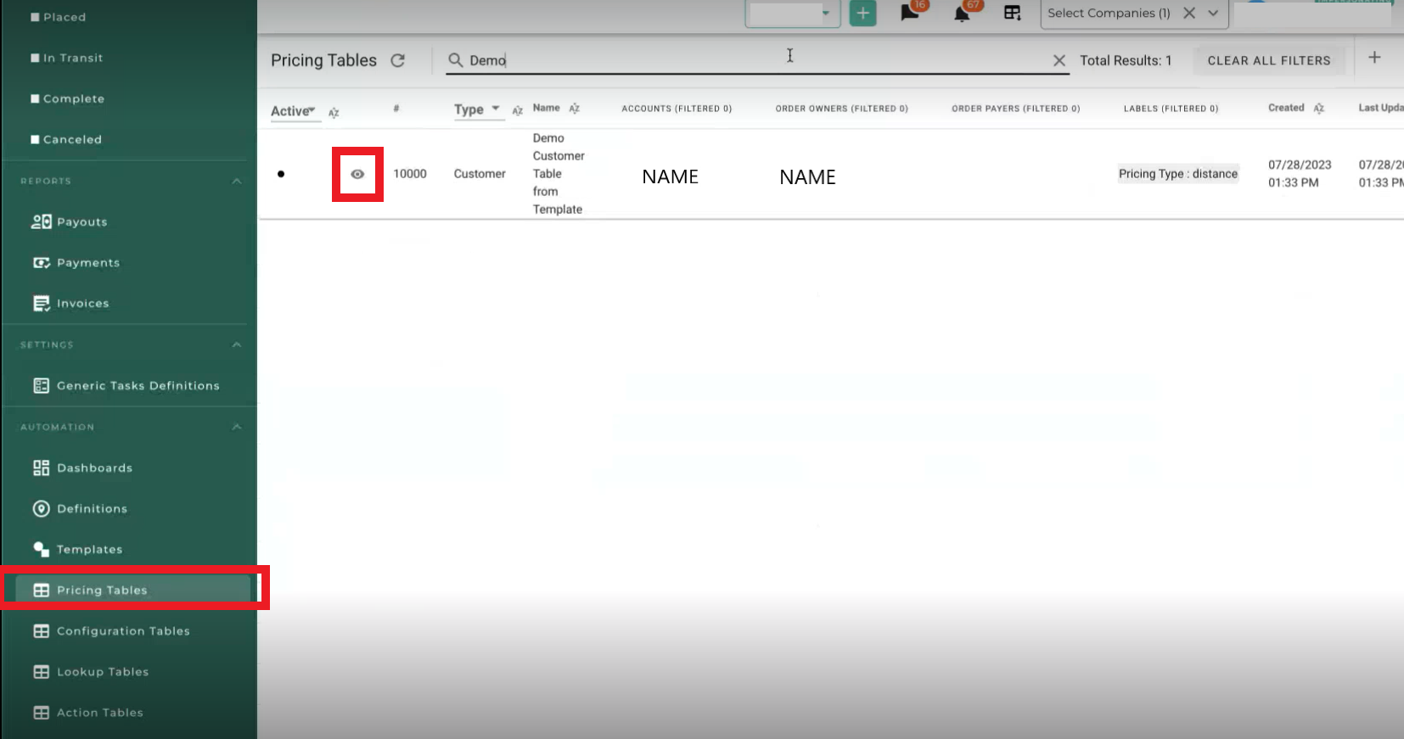The width and height of the screenshot is (1404, 739).
Task: Clear the Select Companies selection
Action: point(1189,13)
